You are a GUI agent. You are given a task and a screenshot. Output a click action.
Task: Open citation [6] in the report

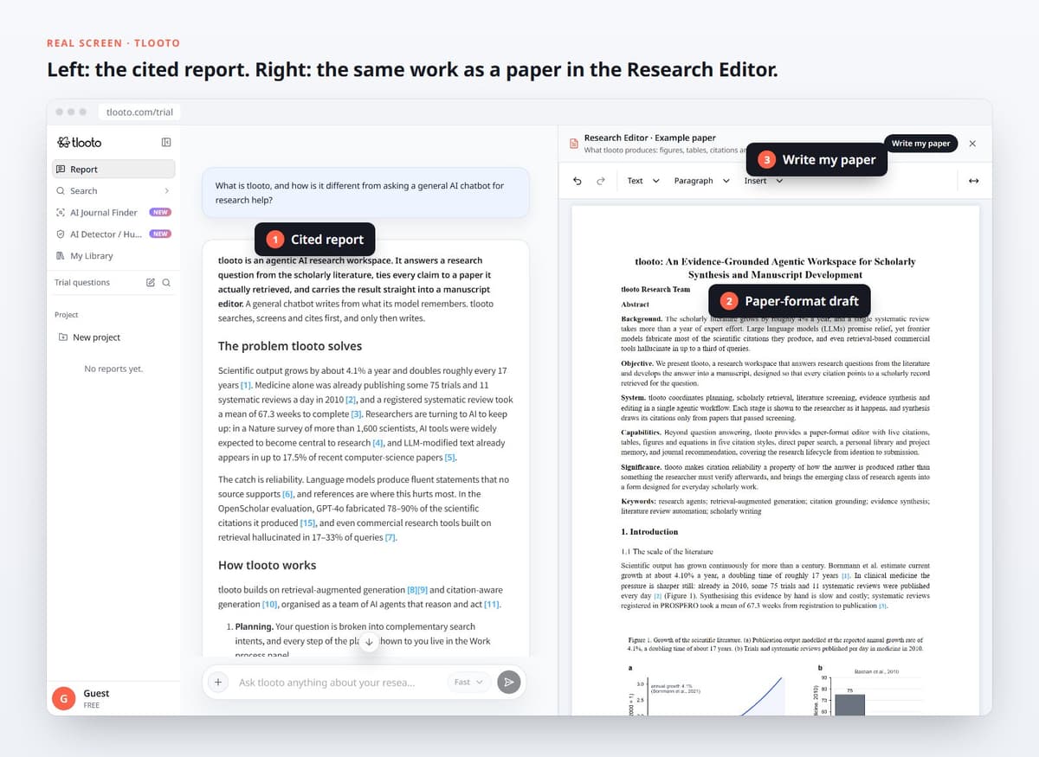pyautogui.click(x=287, y=494)
